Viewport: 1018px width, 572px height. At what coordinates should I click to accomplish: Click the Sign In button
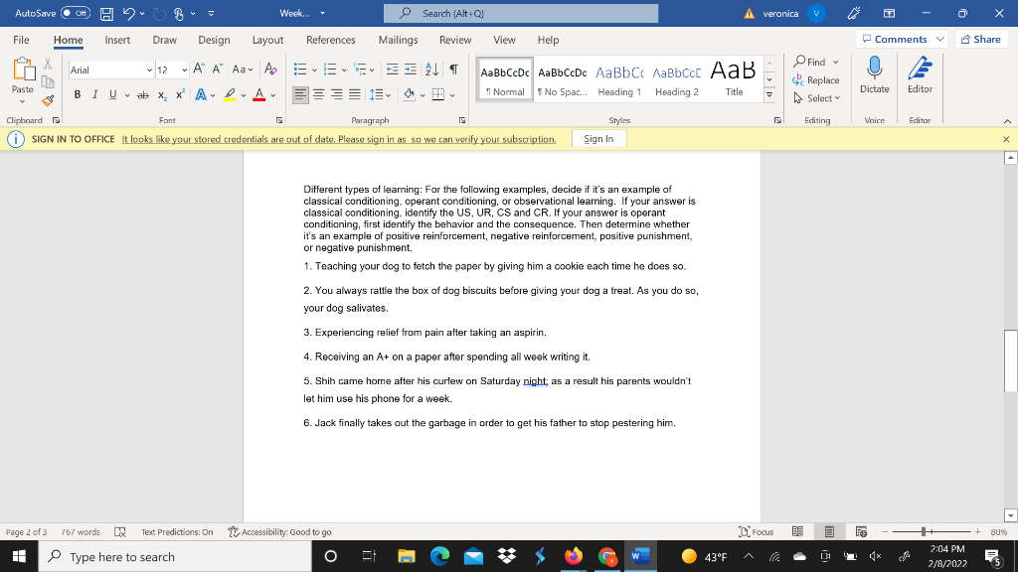598,139
